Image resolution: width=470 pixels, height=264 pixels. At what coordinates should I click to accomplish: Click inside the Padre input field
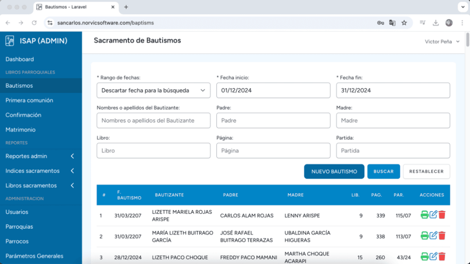pyautogui.click(x=273, y=120)
